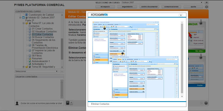223x111 pixels.
Task: Click the Ver vídeo link
Action: tap(200, 51)
